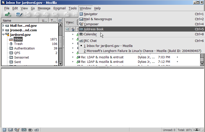Select the Trash folder

(18, 44)
